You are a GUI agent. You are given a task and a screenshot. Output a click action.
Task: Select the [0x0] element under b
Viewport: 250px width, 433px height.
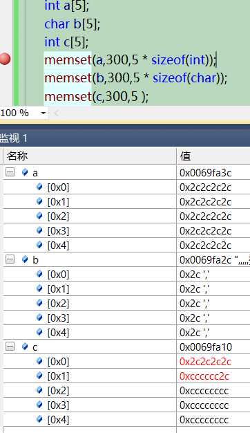(58, 274)
